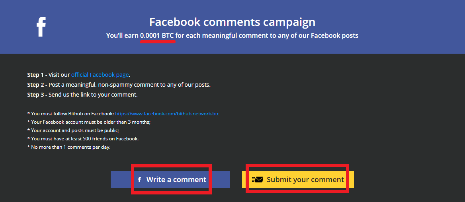
Task: Click the 'older than 3 months' requirement line
Action: point(89,122)
